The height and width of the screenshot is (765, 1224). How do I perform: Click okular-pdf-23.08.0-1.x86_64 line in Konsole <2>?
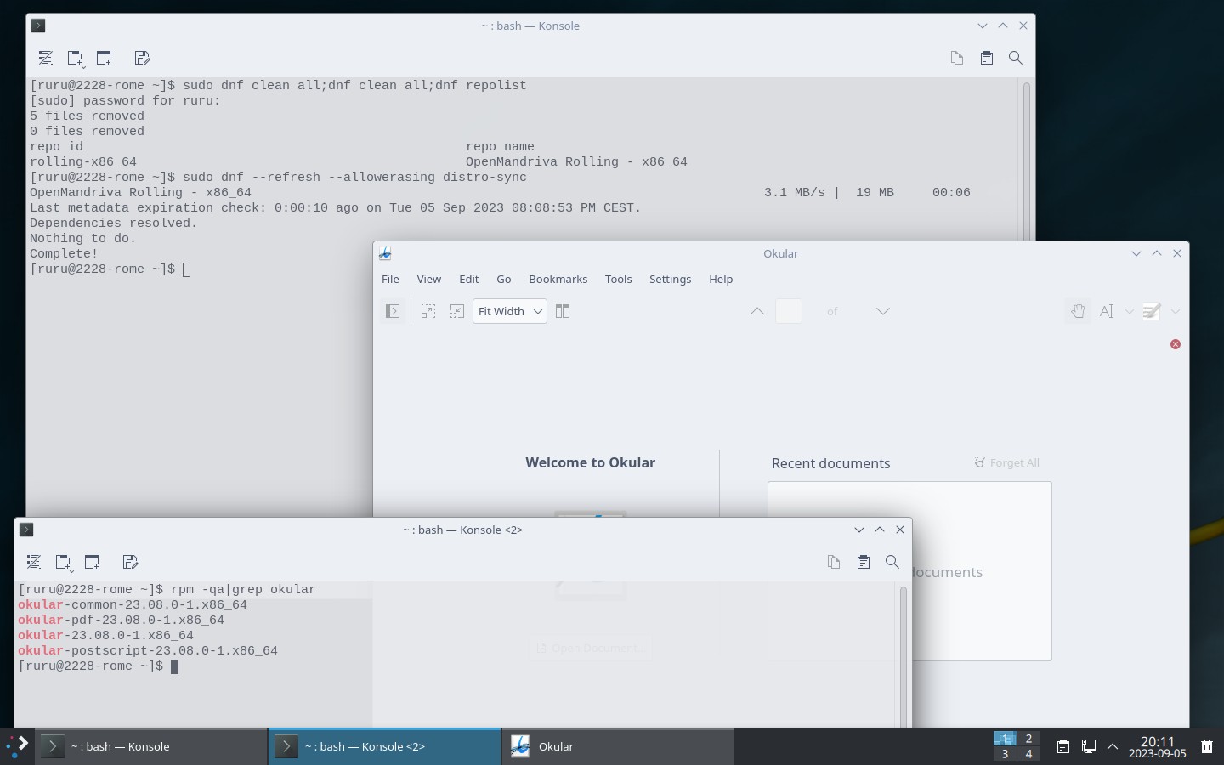(121, 620)
